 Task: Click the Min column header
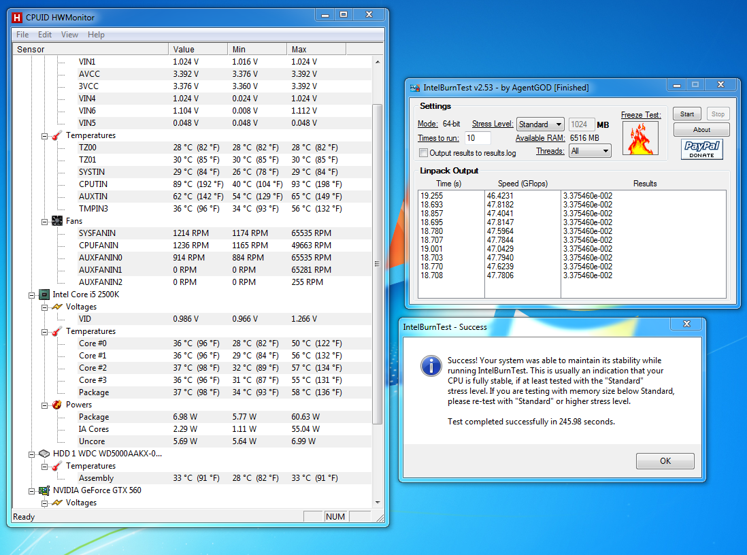[x=256, y=49]
